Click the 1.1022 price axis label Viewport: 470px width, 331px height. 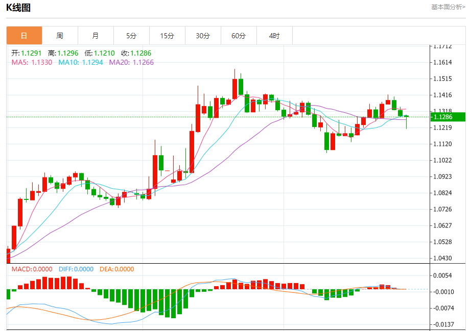pyautogui.click(x=442, y=160)
